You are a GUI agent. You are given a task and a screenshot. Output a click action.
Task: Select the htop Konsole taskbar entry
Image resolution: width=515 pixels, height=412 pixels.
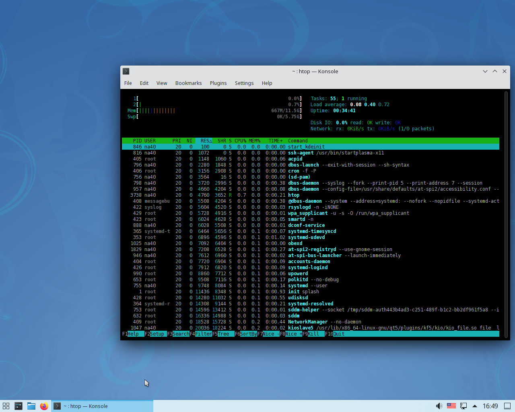[x=103, y=406]
